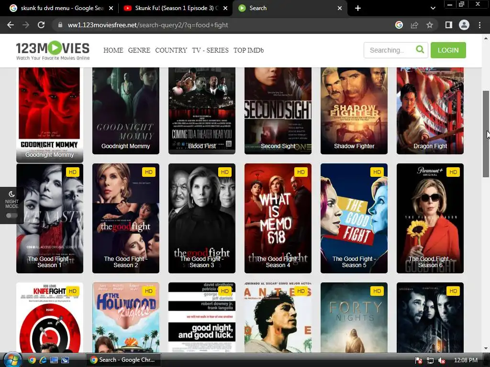Close the Skunk Fu YouTube tab

click(225, 8)
